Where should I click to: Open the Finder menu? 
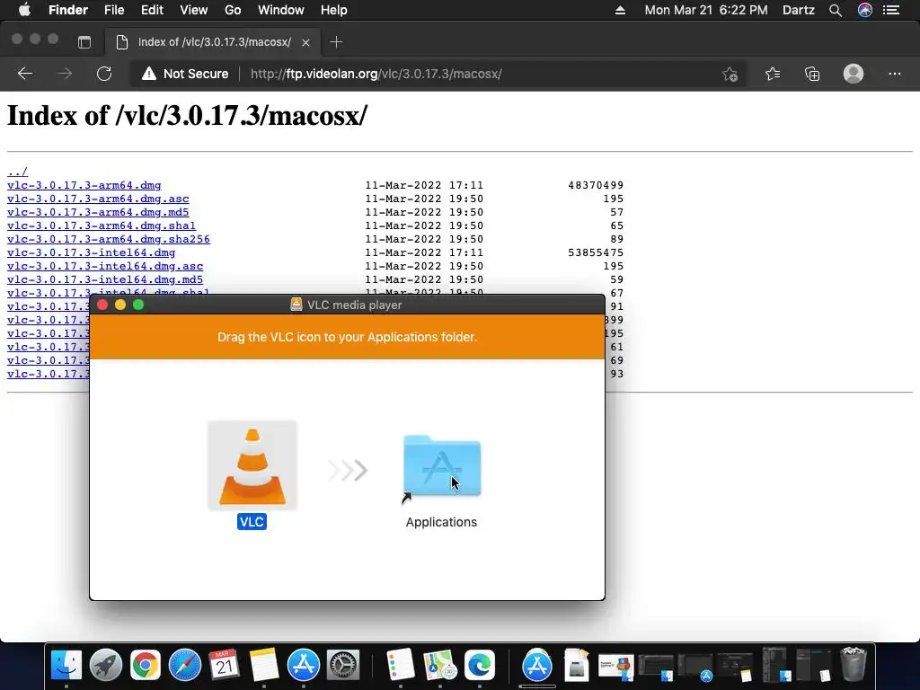coord(68,10)
